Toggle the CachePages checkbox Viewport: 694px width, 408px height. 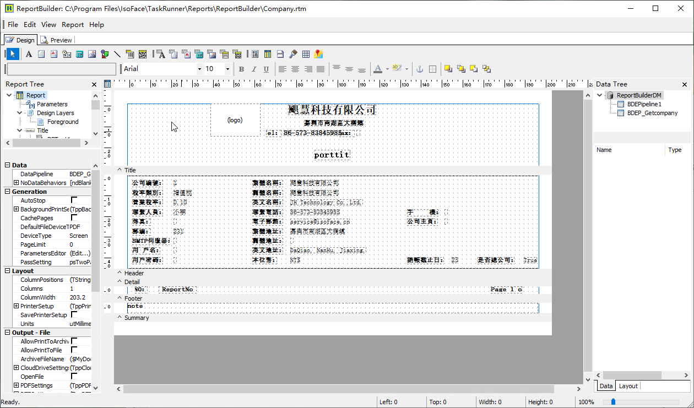tap(74, 218)
